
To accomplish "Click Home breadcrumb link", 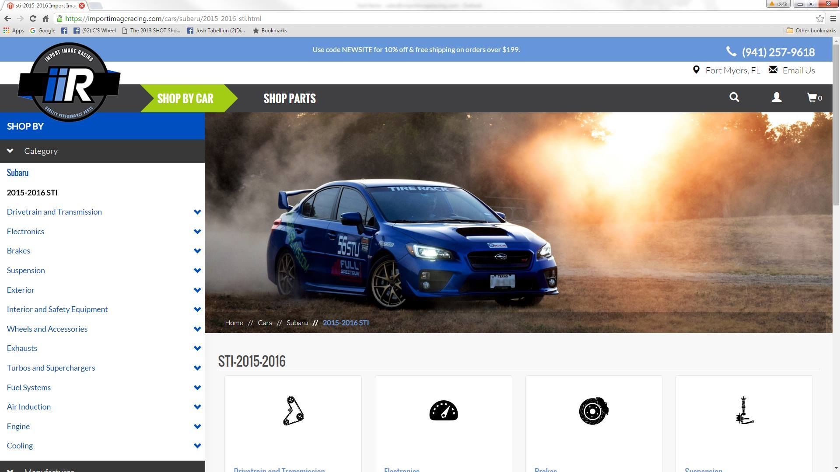I will [234, 323].
